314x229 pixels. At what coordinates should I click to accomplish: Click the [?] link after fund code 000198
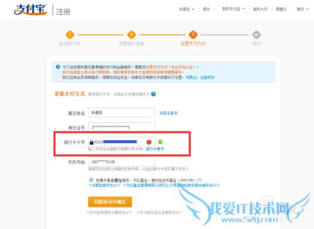199,180
